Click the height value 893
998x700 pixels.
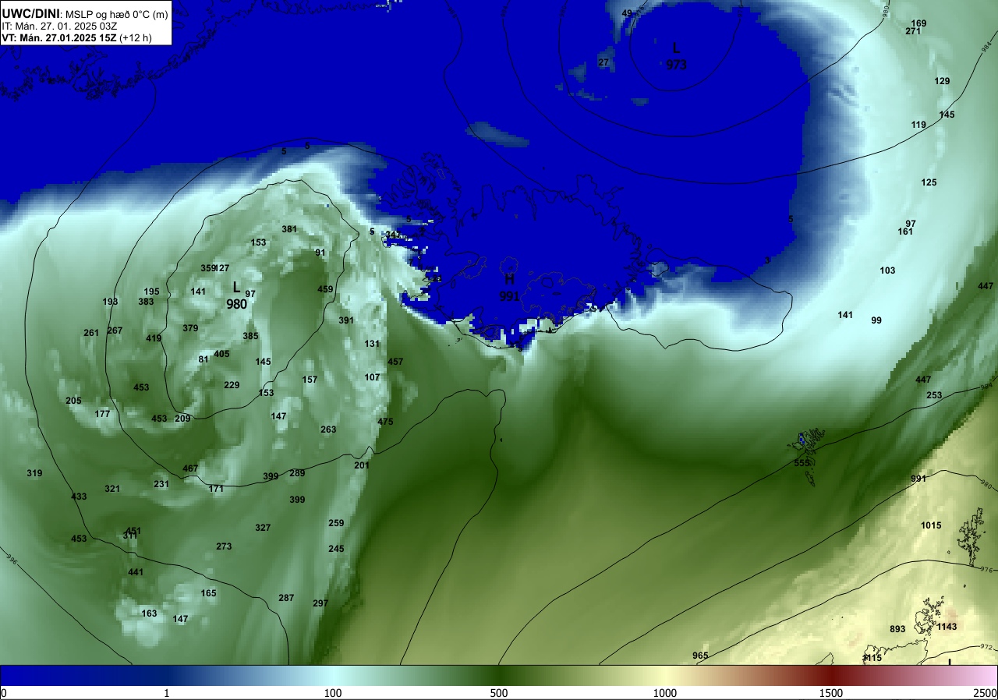point(897,629)
